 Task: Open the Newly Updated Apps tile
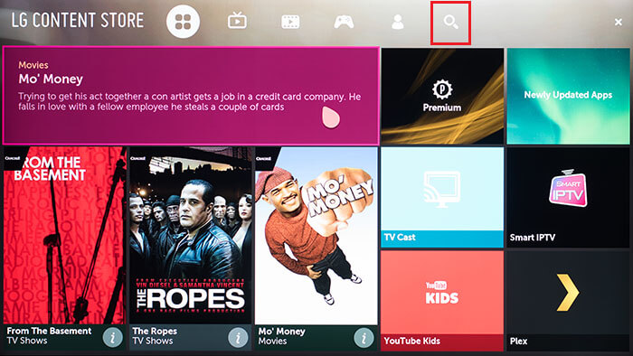coord(568,96)
